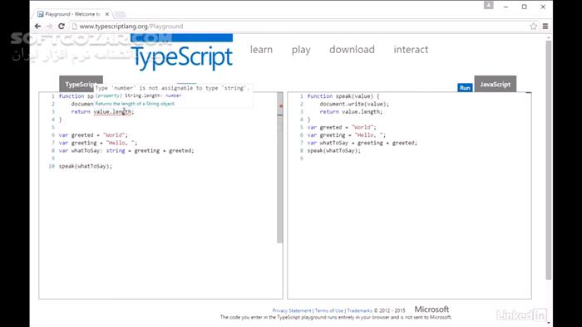Open the Trademarks footer link

point(360,310)
